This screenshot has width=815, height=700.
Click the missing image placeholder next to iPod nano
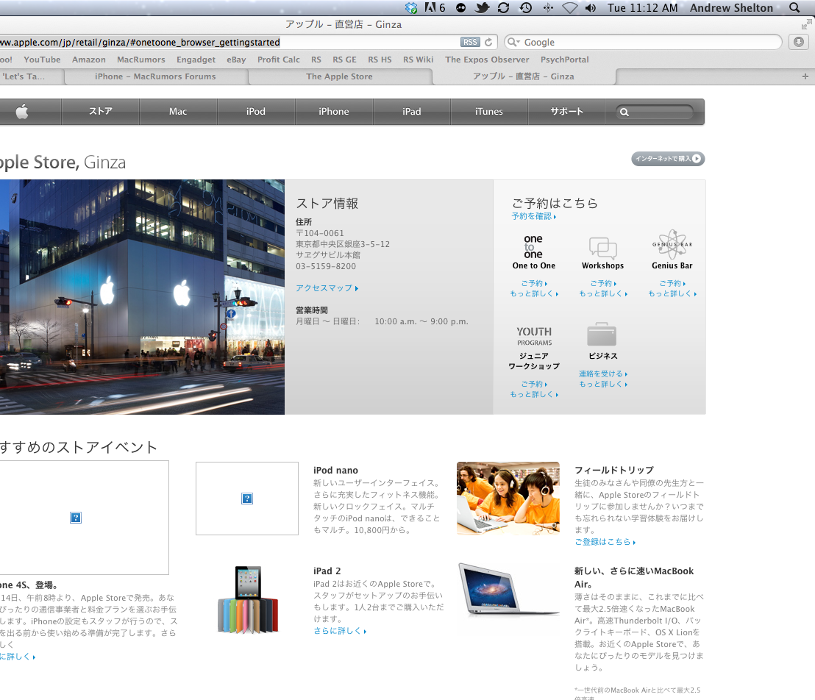coord(247,499)
